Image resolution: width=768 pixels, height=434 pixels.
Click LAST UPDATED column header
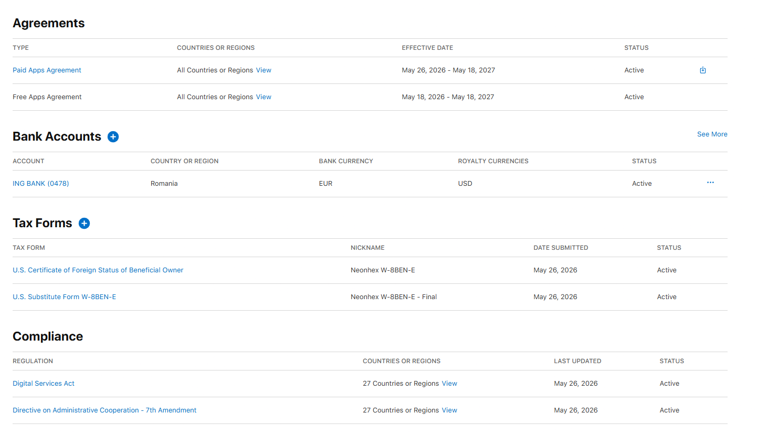(x=577, y=361)
